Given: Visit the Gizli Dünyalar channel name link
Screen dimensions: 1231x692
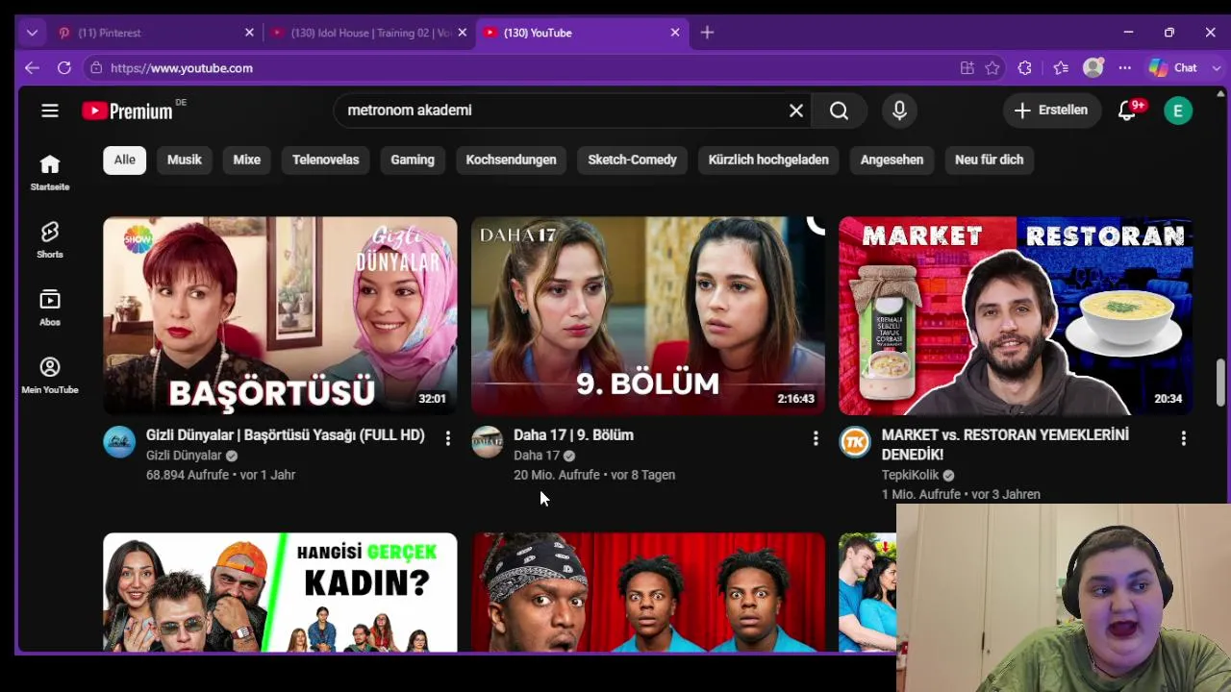Looking at the screenshot, I should pyautogui.click(x=184, y=456).
